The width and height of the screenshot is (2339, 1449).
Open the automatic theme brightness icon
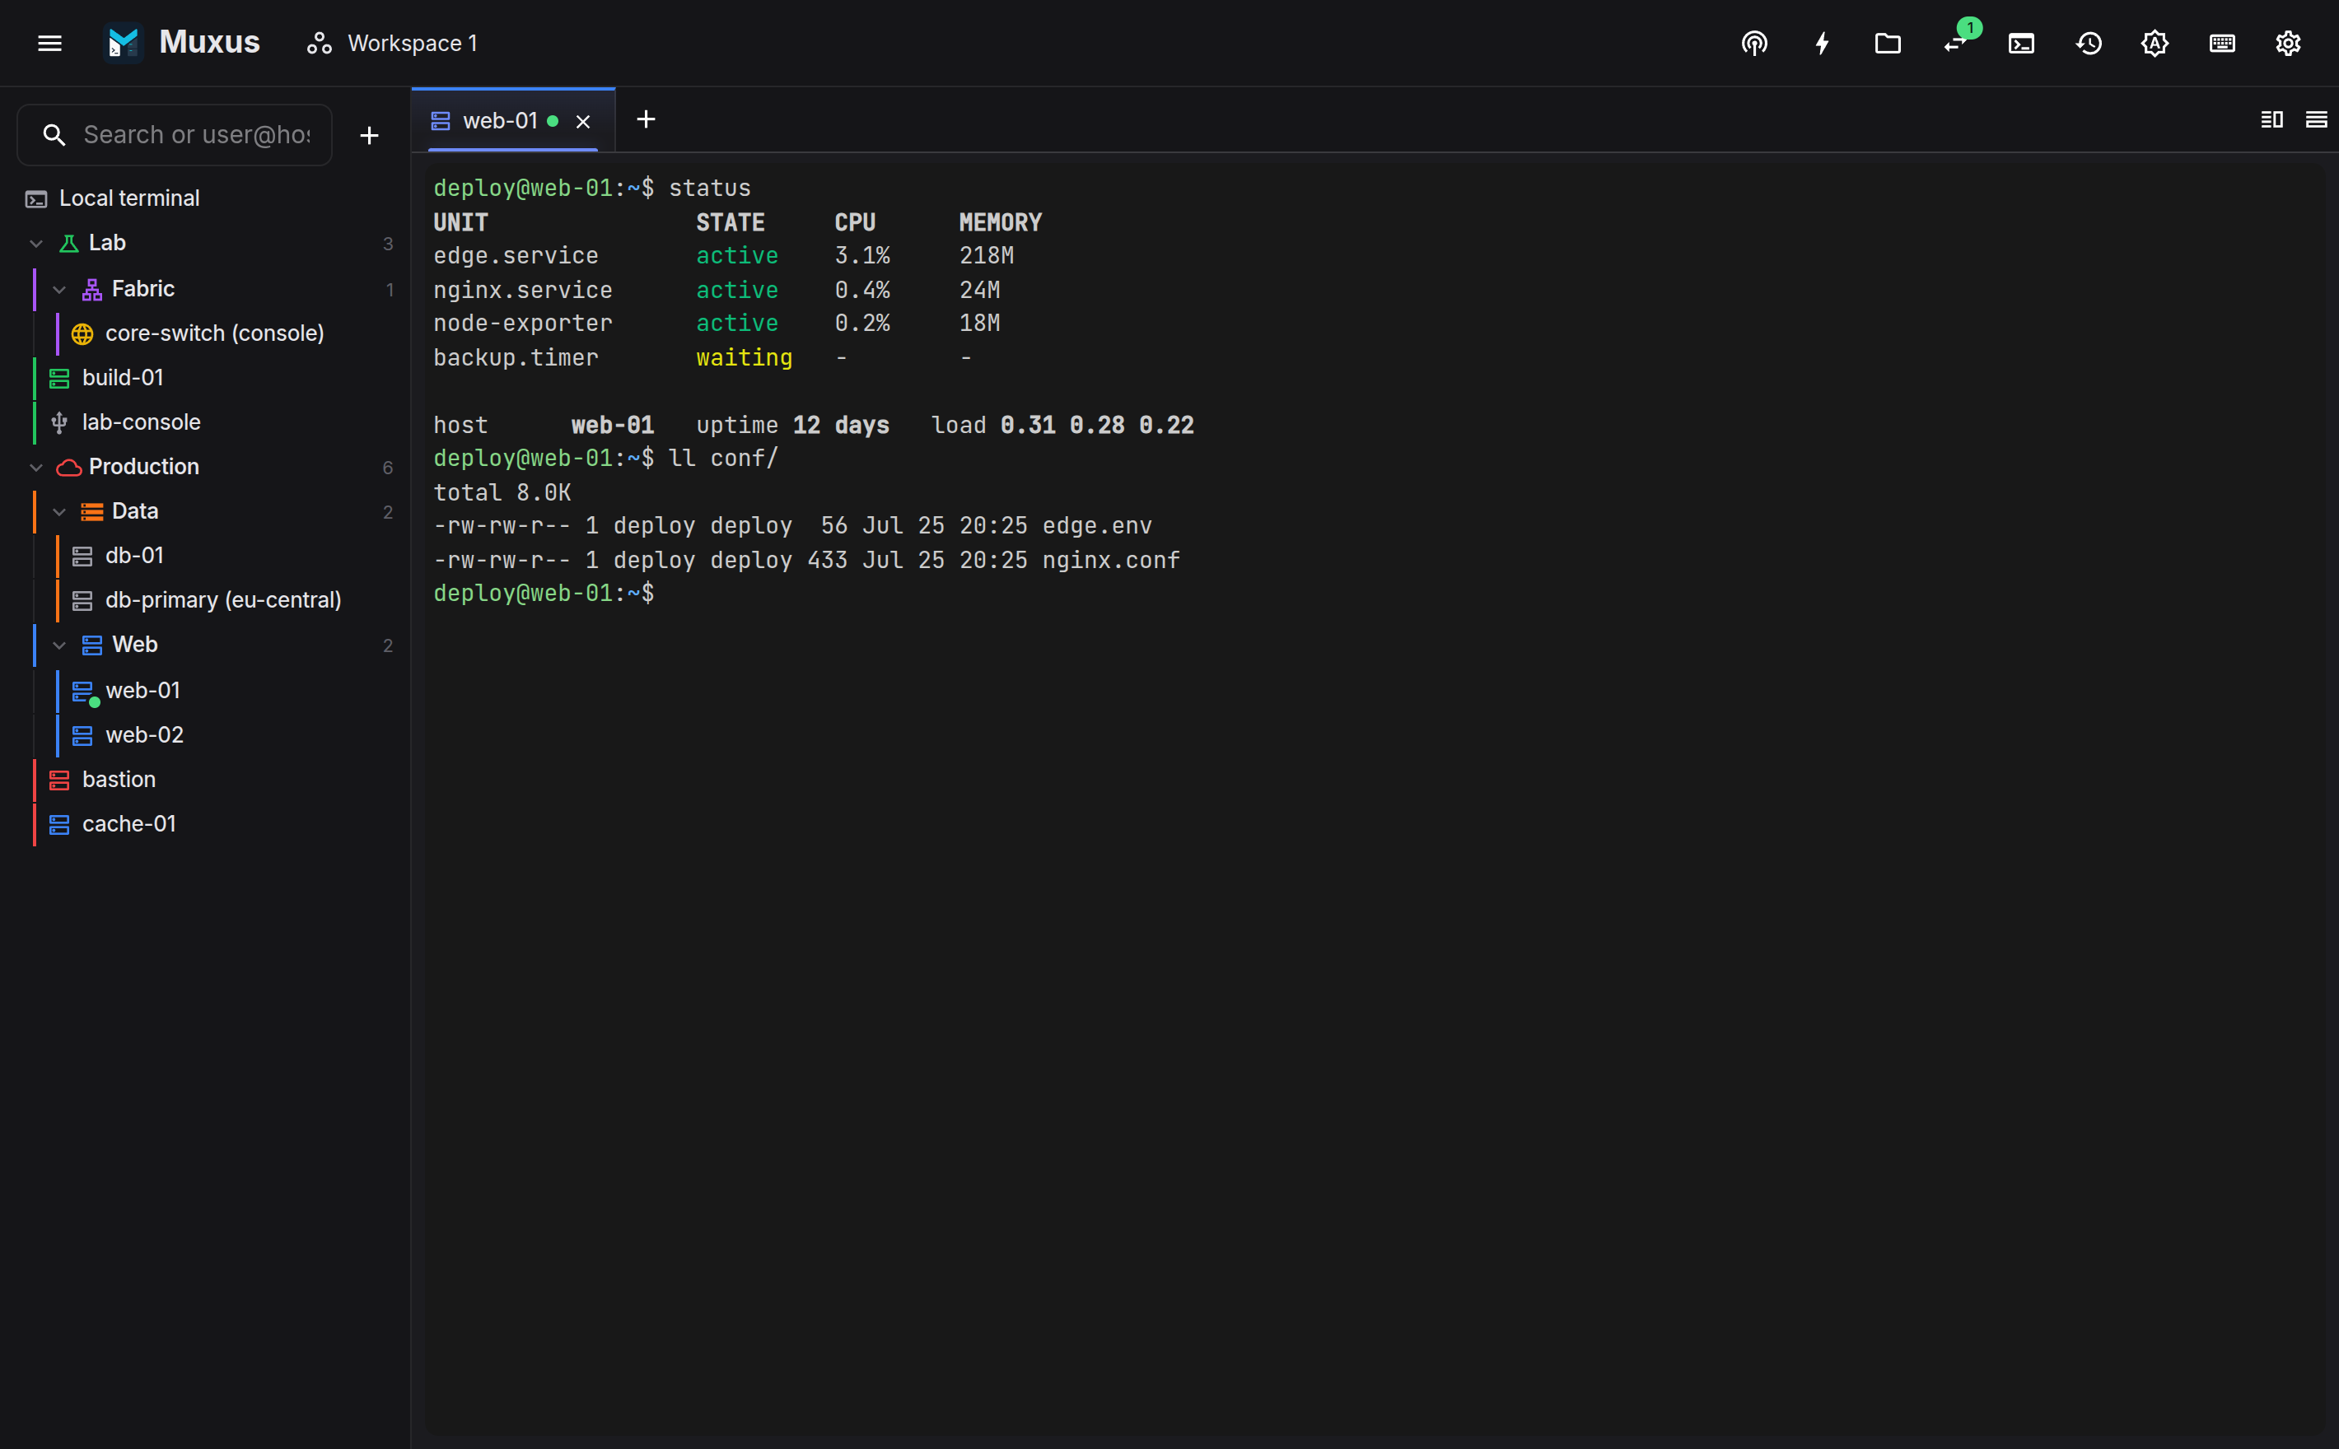[2155, 43]
